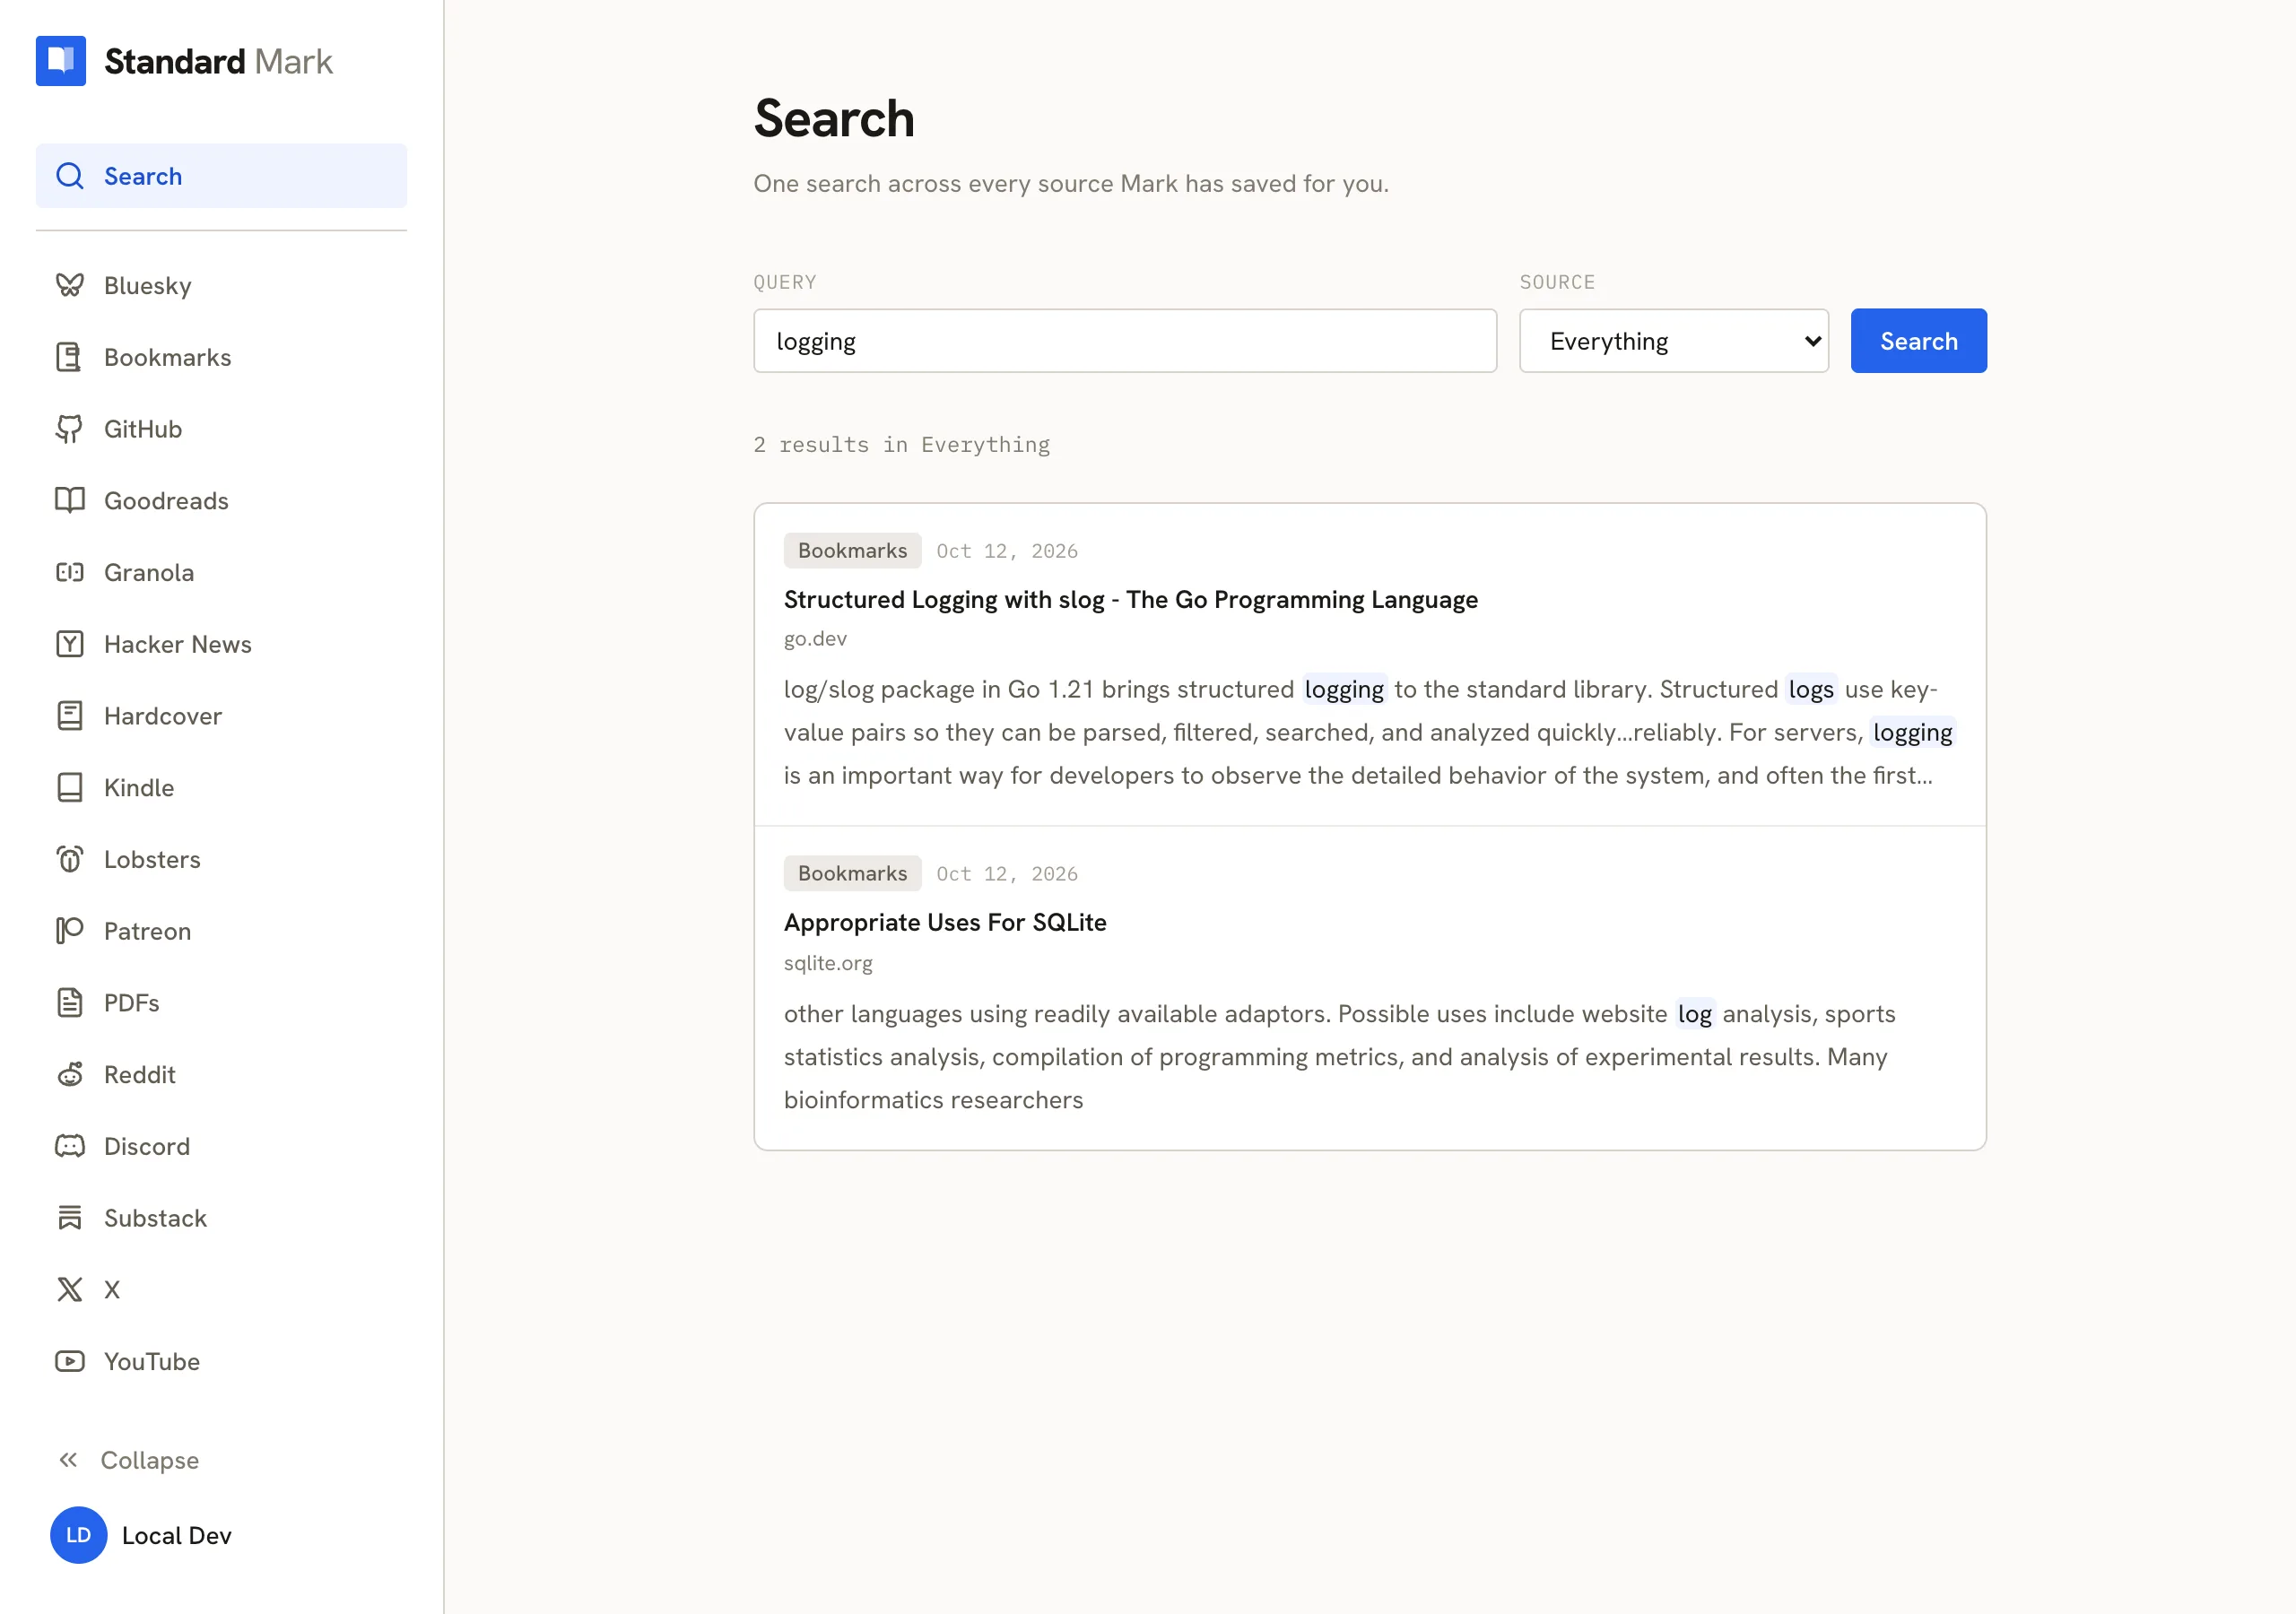Click the Substack sidebar icon

coord(70,1217)
